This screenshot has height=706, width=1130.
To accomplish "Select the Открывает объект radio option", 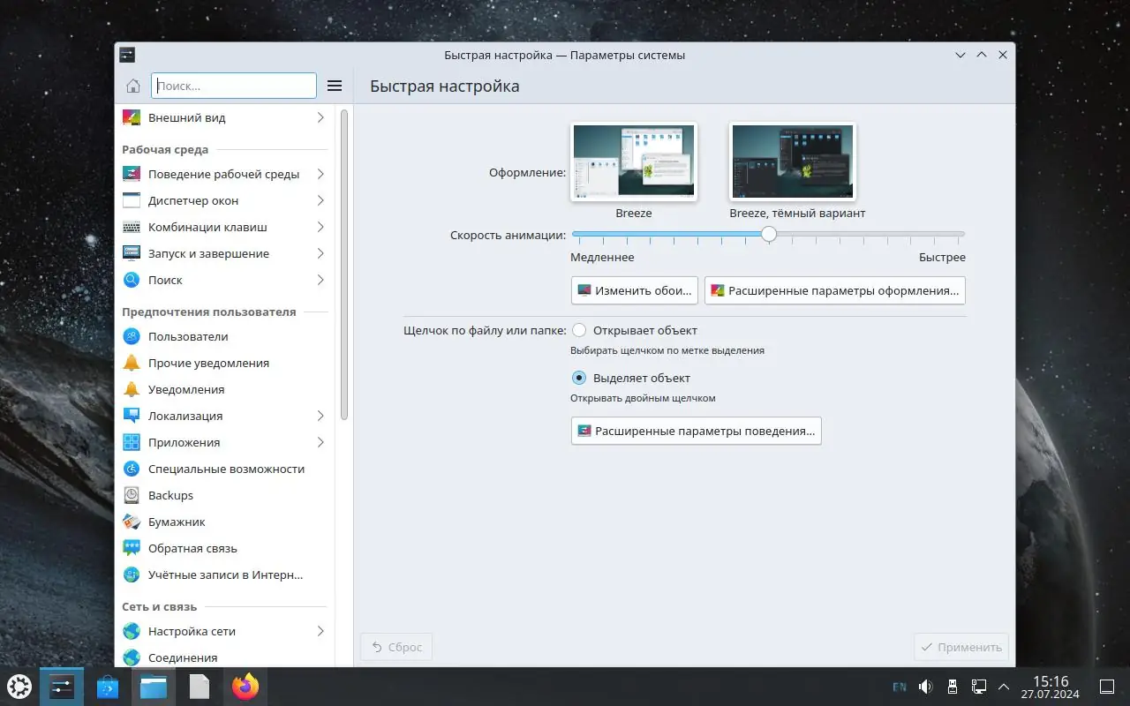I will 579,331.
